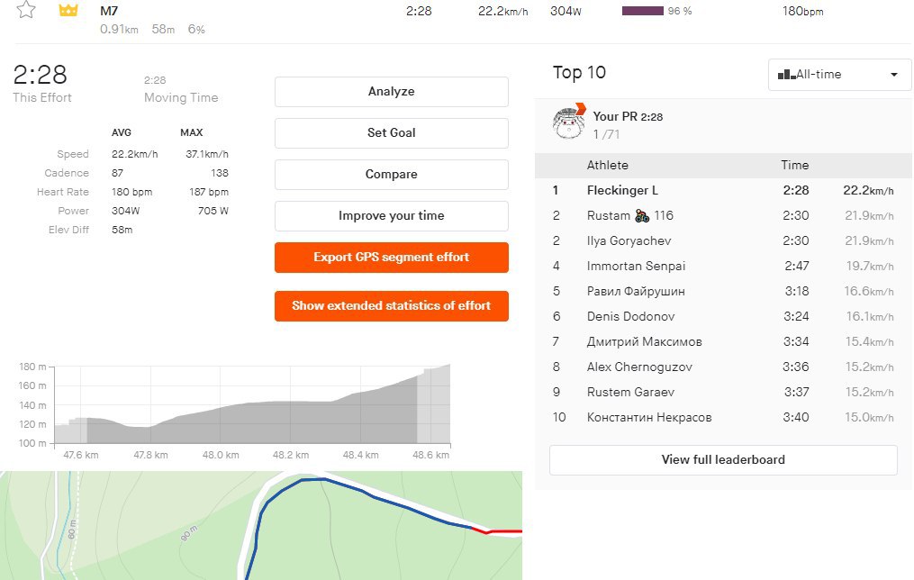Open Immortan Senpai's athlete entry
The height and width of the screenshot is (580, 914).
point(636,267)
